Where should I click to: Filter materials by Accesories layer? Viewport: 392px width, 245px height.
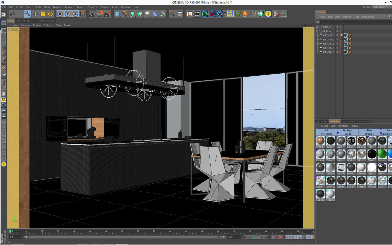[326, 134]
